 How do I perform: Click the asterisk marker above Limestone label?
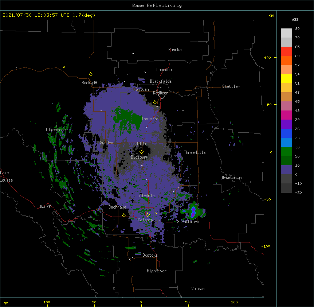tap(56, 126)
